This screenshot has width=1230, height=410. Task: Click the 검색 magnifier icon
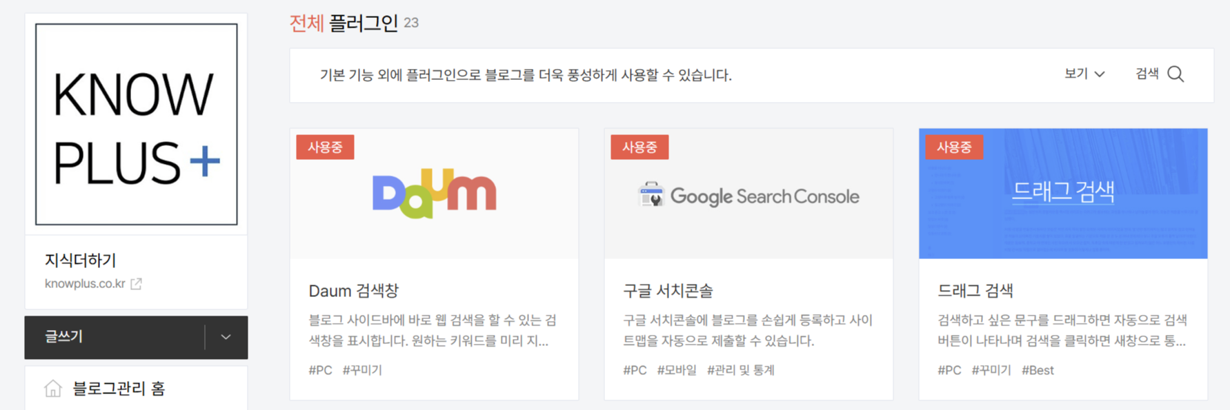click(x=1176, y=74)
